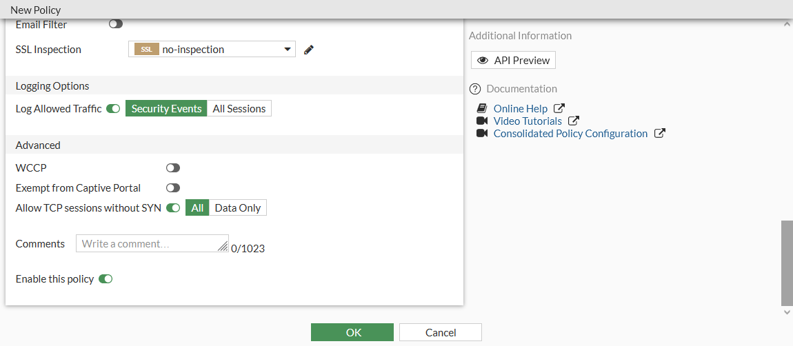Select the All Sessions logging option

pyautogui.click(x=239, y=109)
